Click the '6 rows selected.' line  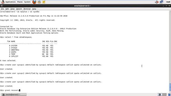pyautogui.click(x=8, y=61)
